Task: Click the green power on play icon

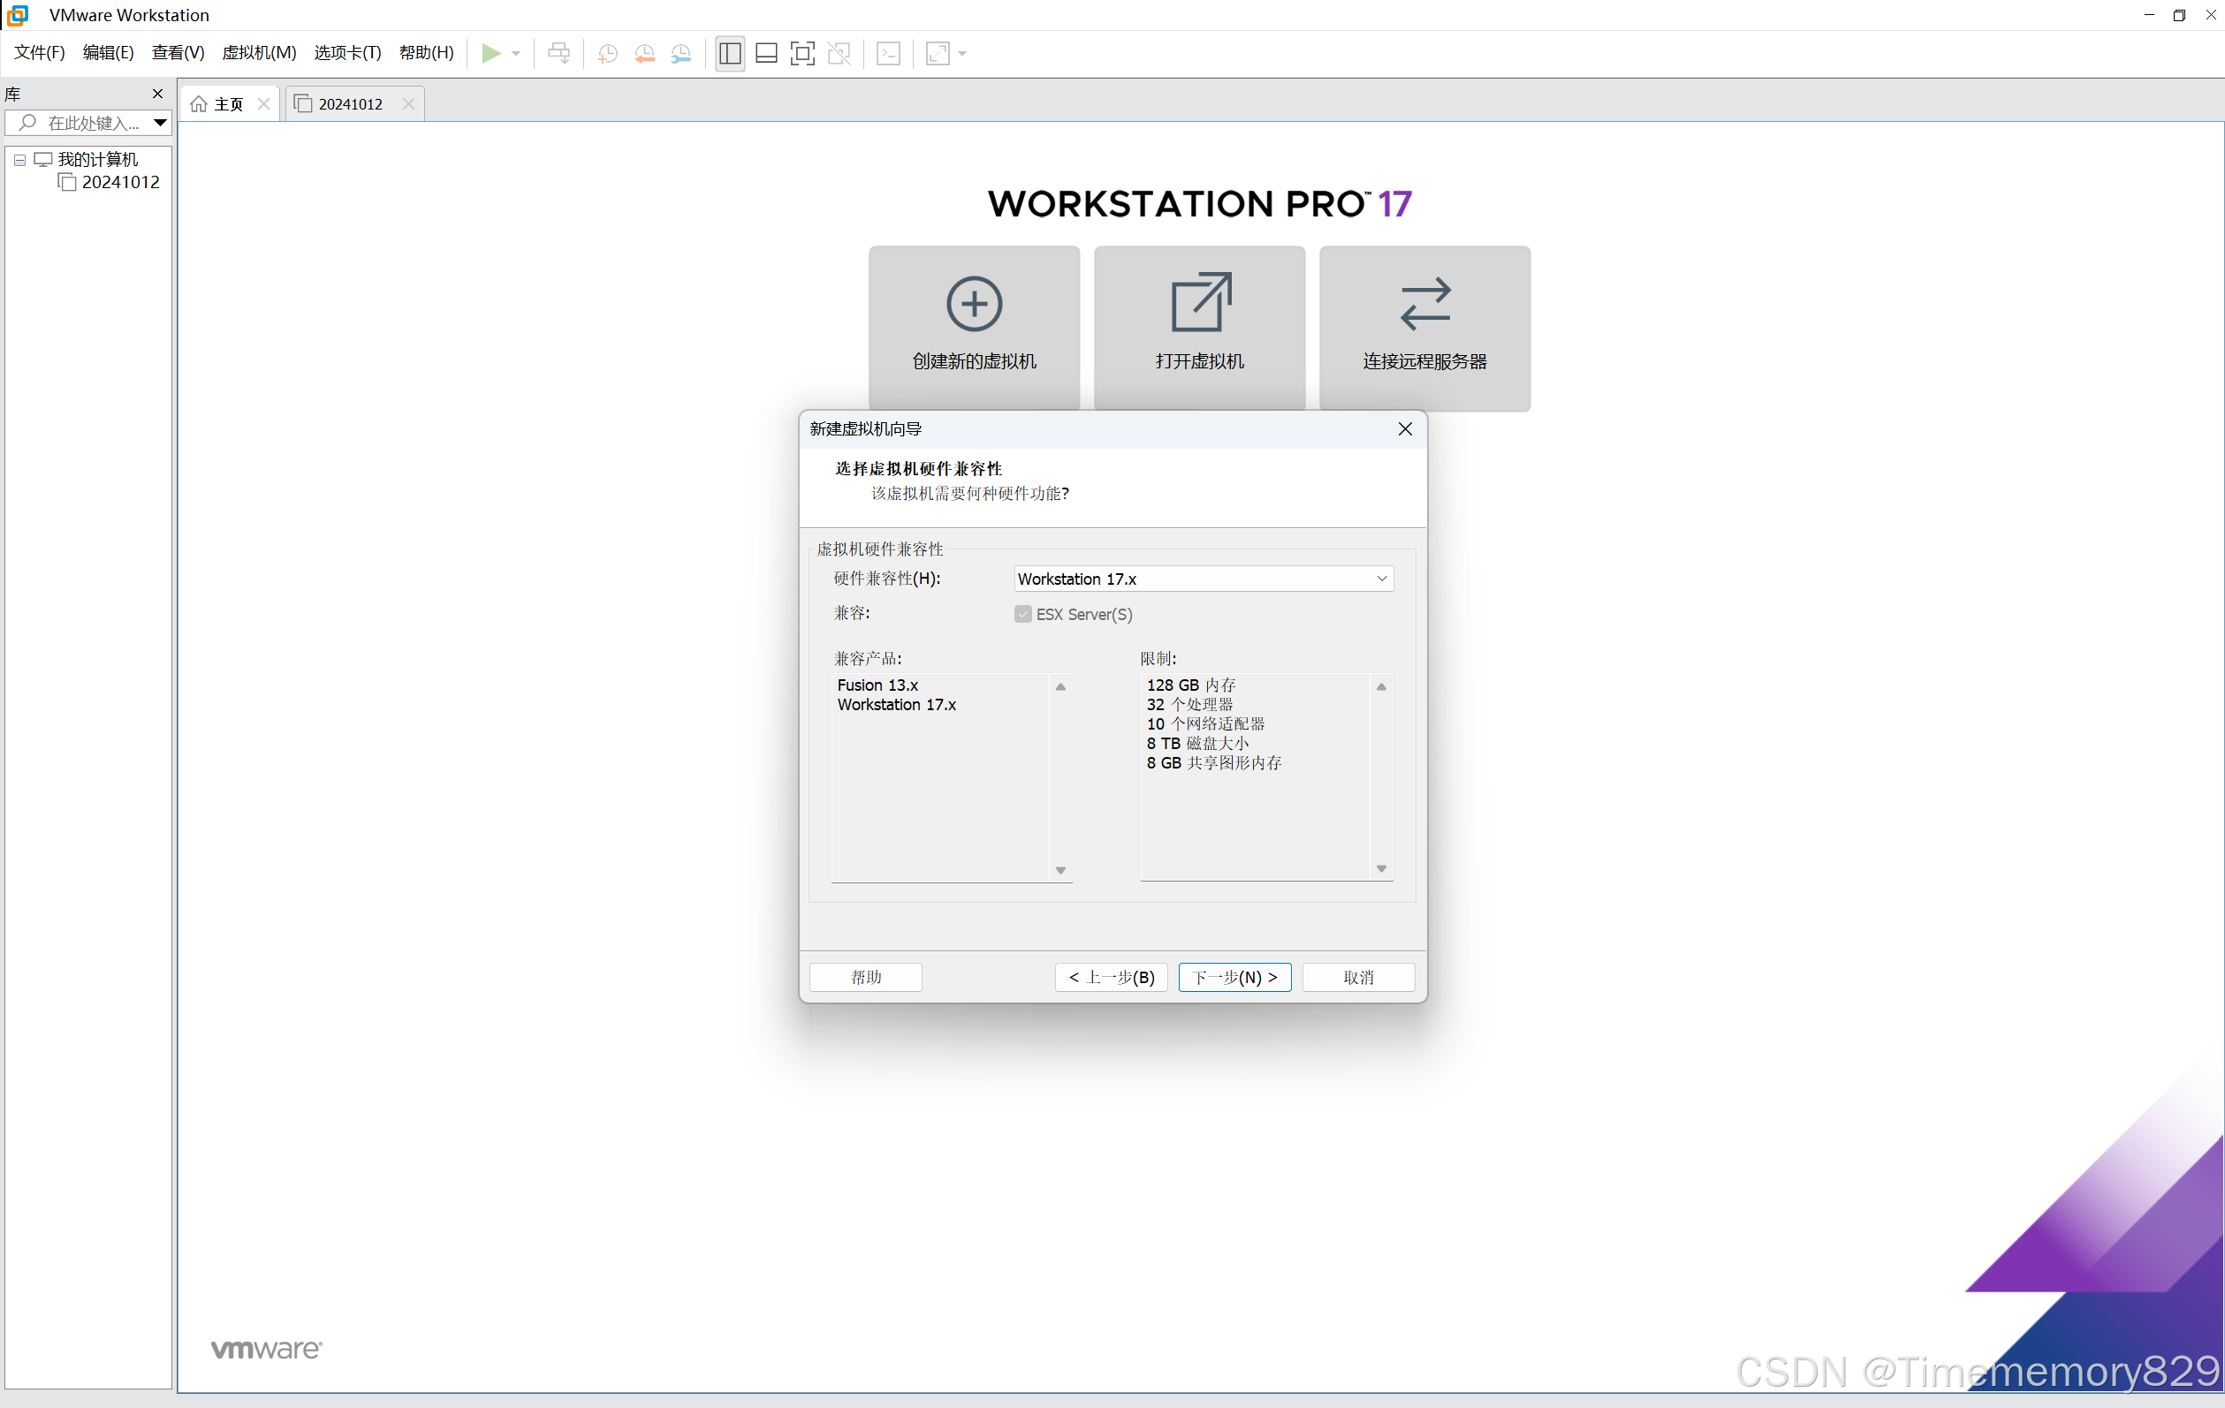Action: pyautogui.click(x=490, y=54)
